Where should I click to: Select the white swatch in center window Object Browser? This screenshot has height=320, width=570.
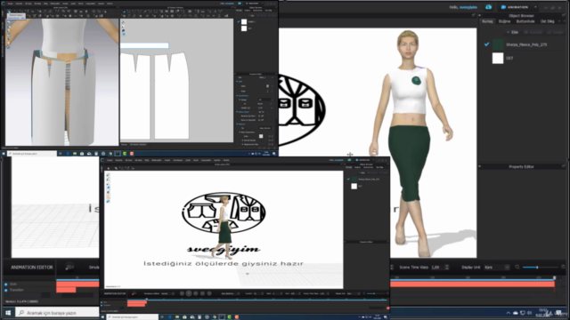(354, 186)
